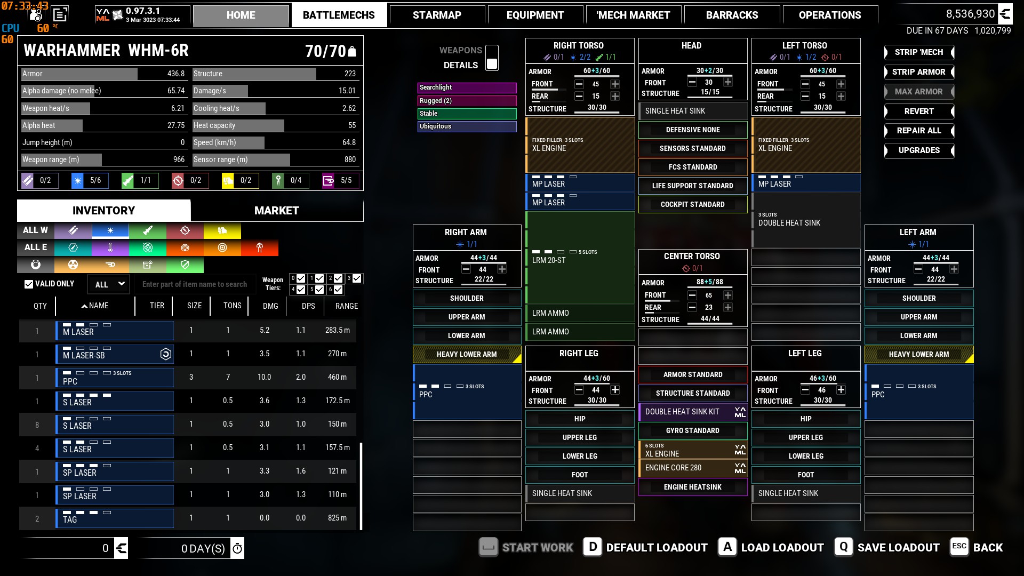Select the radiation symbol equipment filter
The height and width of the screenshot is (576, 1024).
tap(73, 265)
